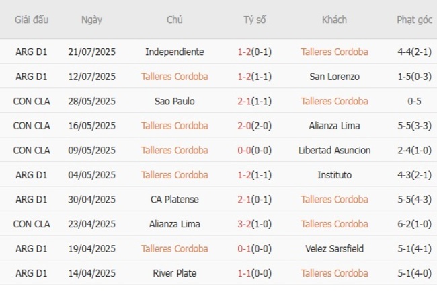
Task: Select the ARG D1 label dated 14/04/2025
Action: 32,273
